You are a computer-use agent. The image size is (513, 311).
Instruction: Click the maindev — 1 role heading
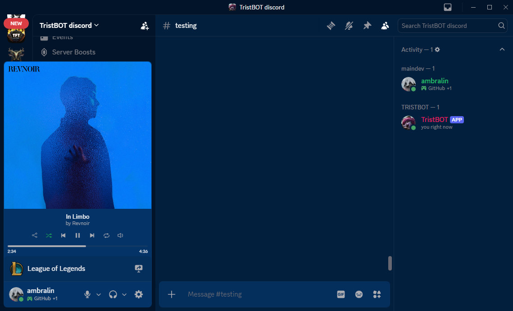pyautogui.click(x=418, y=68)
